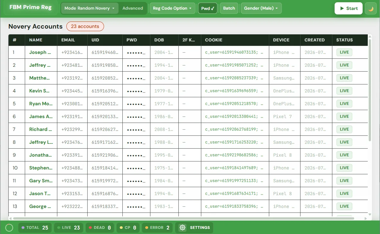Click the masked password in Gary's row
The height and width of the screenshot is (234, 380).
(x=136, y=181)
